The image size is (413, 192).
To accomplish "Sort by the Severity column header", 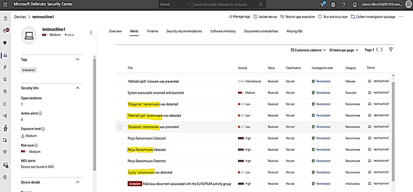I will [242, 68].
